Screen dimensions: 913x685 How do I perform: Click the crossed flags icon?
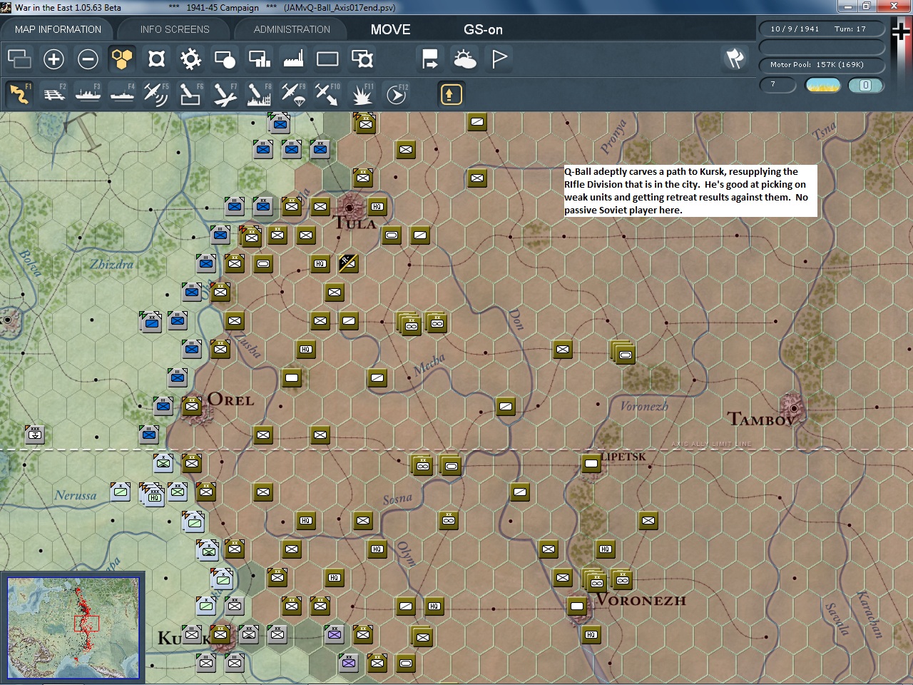(x=735, y=59)
